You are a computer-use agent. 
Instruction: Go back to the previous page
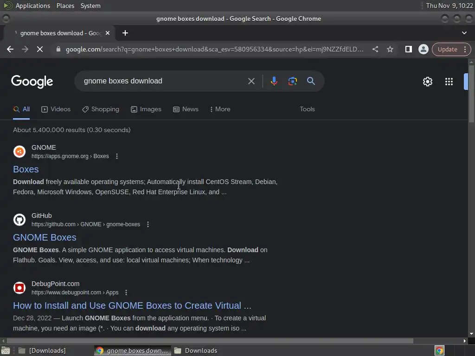tap(10, 49)
